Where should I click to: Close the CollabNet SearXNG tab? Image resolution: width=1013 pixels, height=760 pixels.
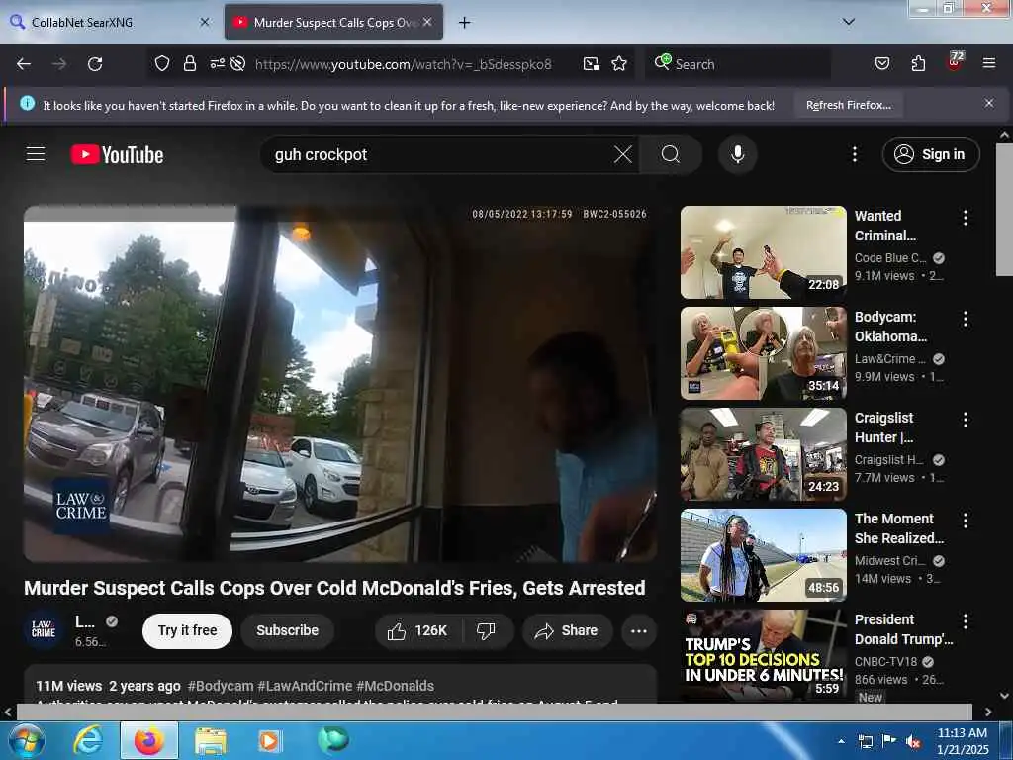[204, 22]
